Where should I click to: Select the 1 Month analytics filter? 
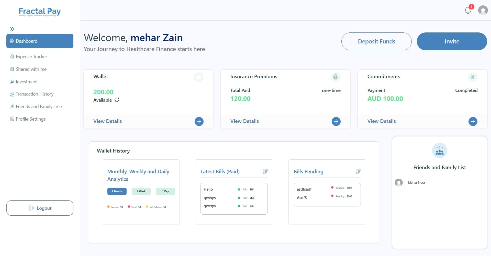117,191
